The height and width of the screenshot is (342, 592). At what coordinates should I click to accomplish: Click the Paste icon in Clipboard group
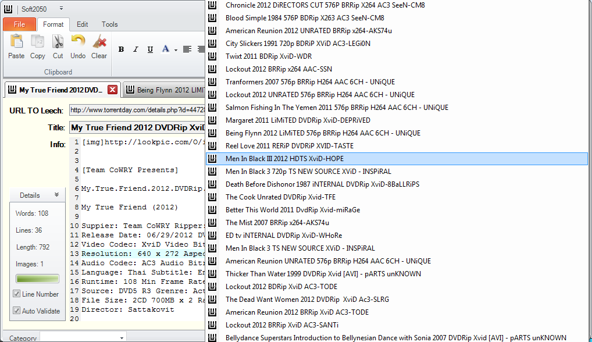click(16, 42)
